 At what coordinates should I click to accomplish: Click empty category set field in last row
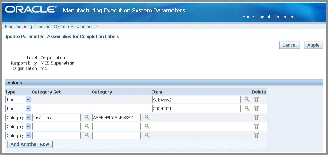tap(56, 135)
